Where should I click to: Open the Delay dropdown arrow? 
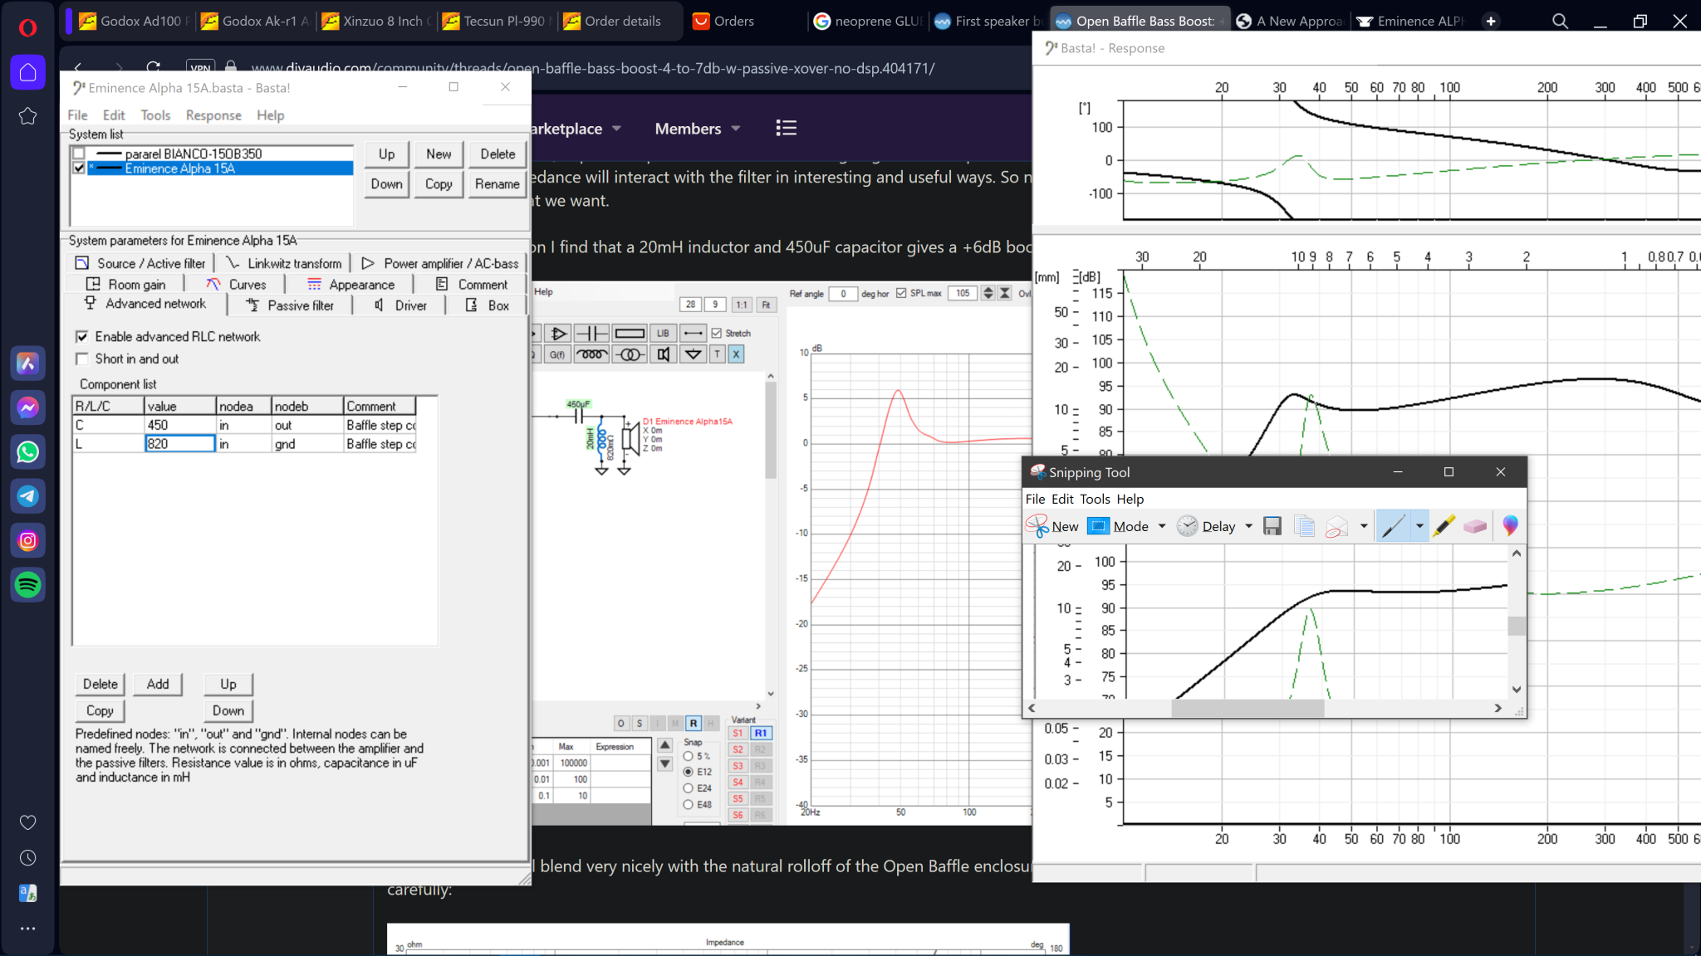[1248, 526]
